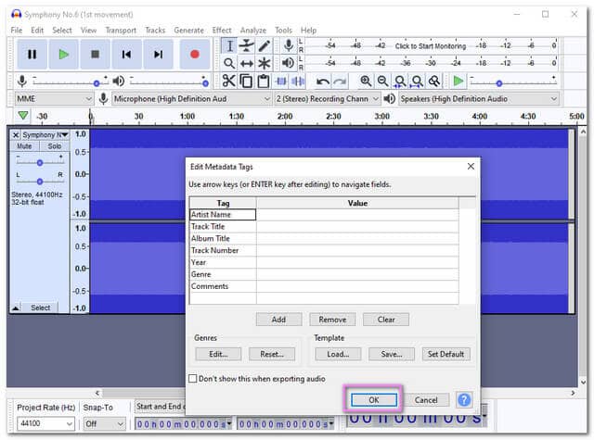Mute the Symphony track

click(24, 146)
